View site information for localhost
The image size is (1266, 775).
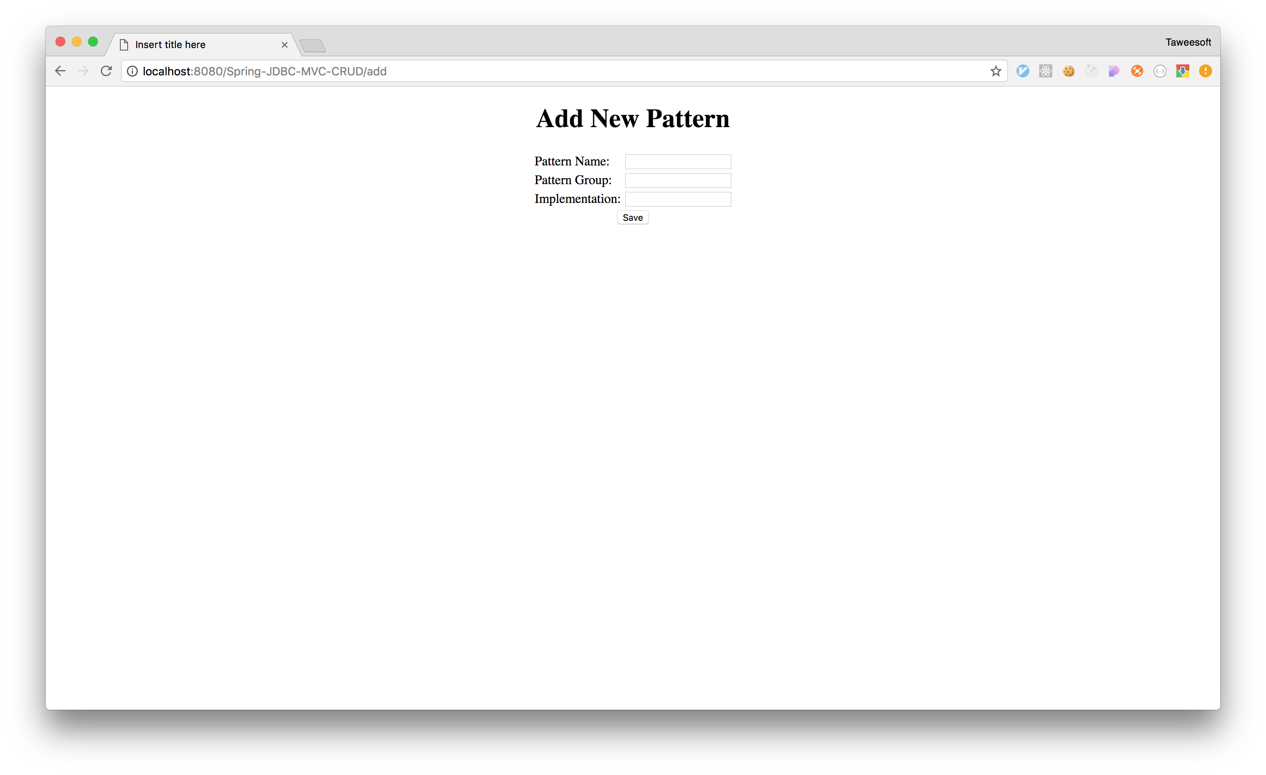(133, 71)
